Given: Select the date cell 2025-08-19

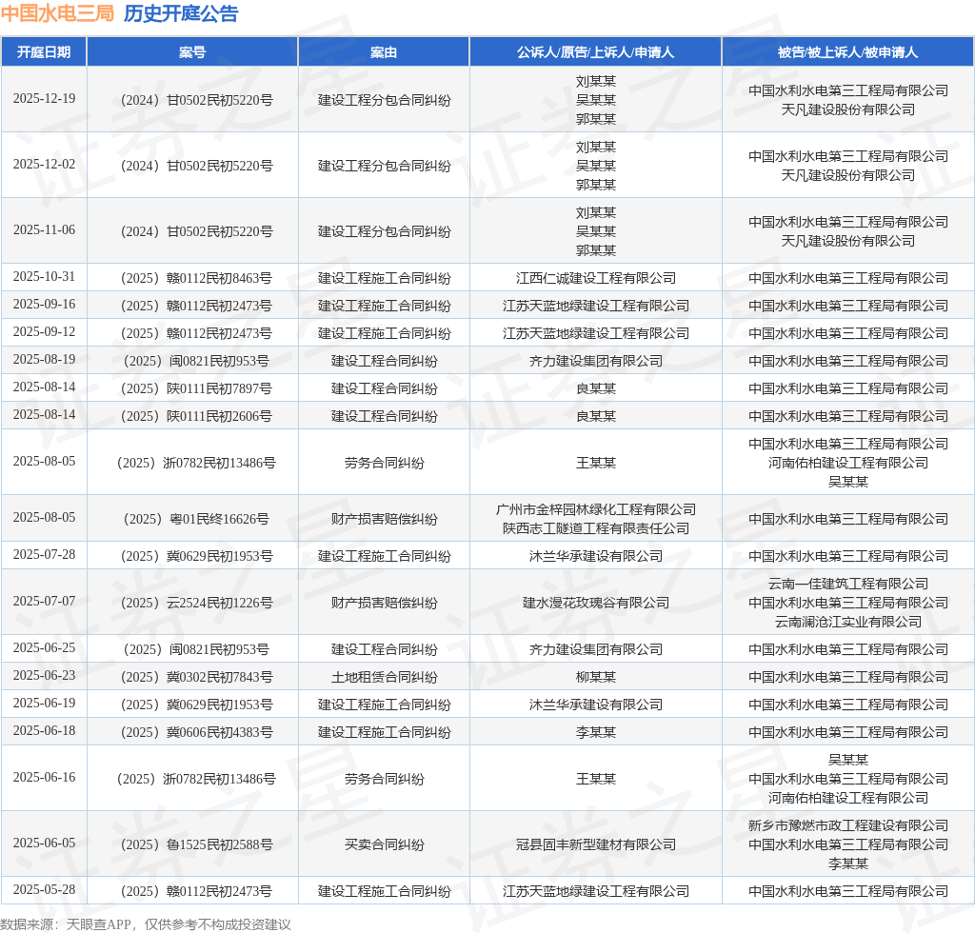Looking at the screenshot, I should coord(44,360).
